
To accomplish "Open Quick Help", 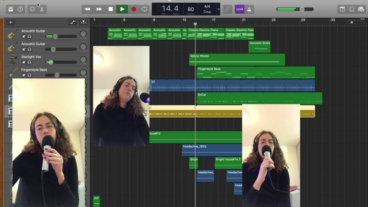I will point(20,9).
